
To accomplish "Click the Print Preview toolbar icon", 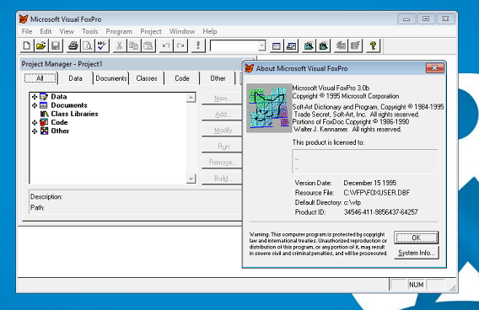I will click(88, 45).
